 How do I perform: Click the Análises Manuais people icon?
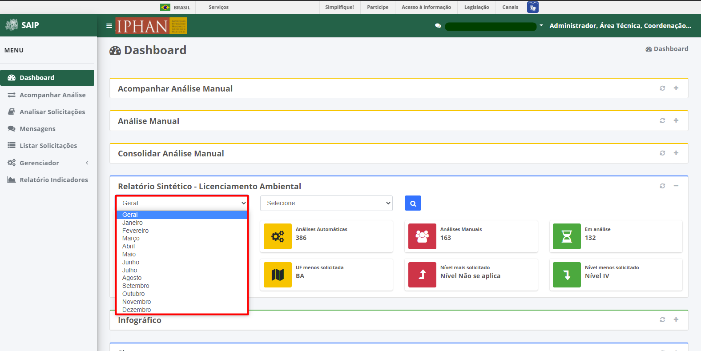[422, 236]
